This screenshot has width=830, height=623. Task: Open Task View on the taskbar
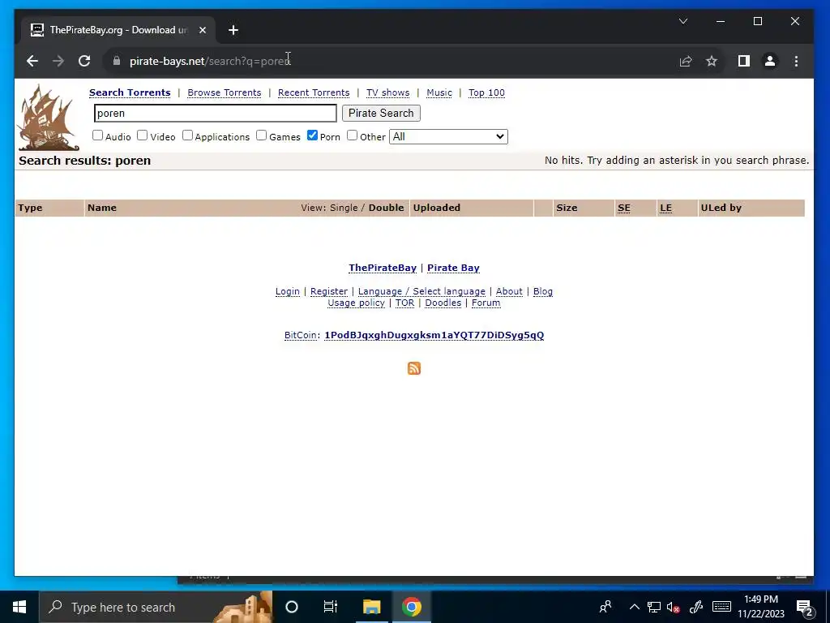coord(331,607)
